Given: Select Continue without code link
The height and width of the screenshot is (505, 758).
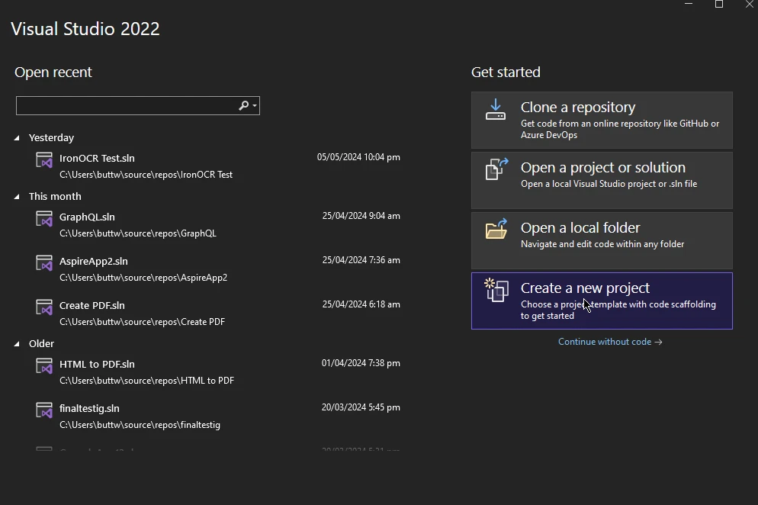Looking at the screenshot, I should (610, 342).
